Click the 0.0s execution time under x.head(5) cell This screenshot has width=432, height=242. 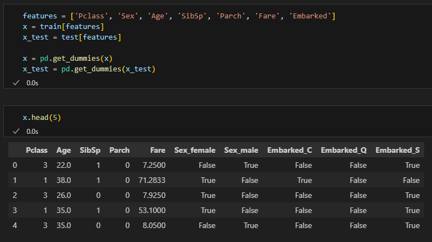pyautogui.click(x=32, y=132)
